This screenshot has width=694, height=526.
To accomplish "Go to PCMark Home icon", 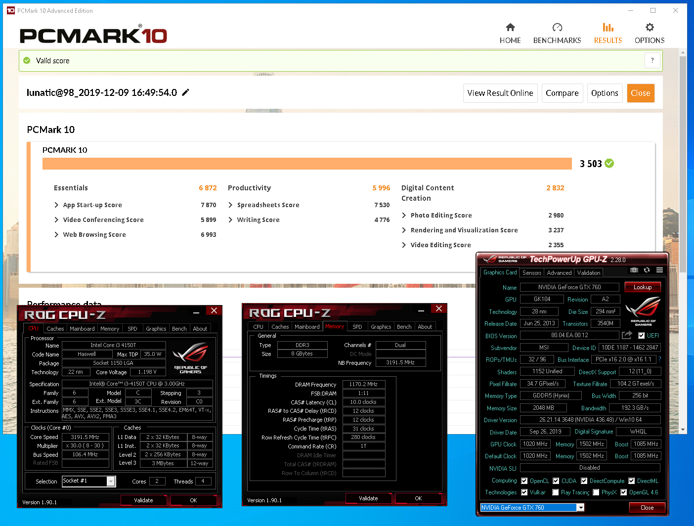I will pyautogui.click(x=510, y=27).
